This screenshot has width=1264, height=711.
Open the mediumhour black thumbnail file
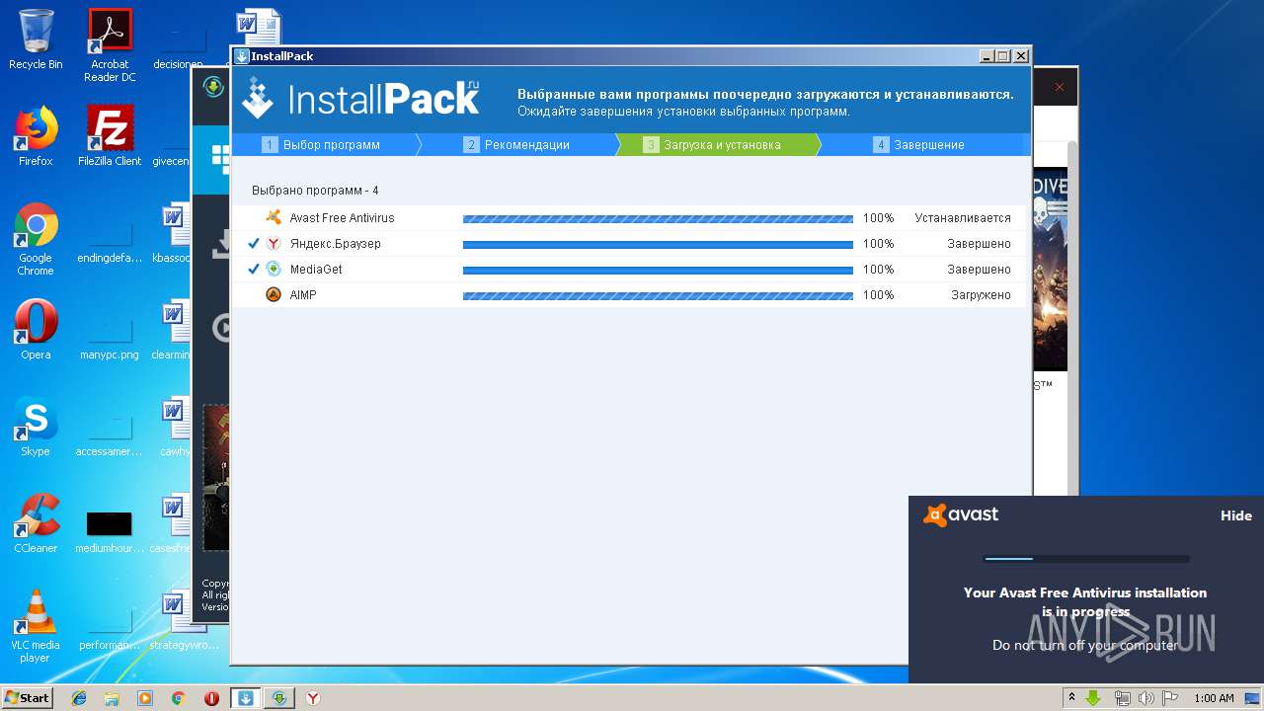pyautogui.click(x=110, y=531)
